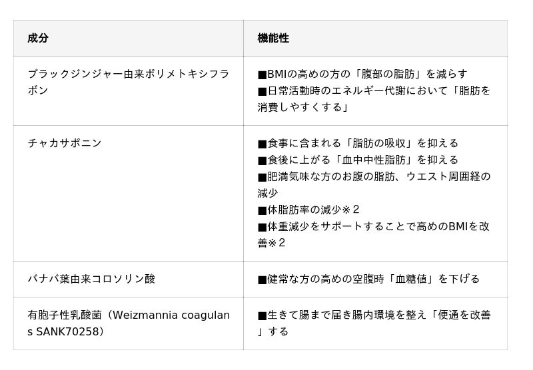Click the 体重減少をサポート line
533x370 pixels.
point(374,226)
